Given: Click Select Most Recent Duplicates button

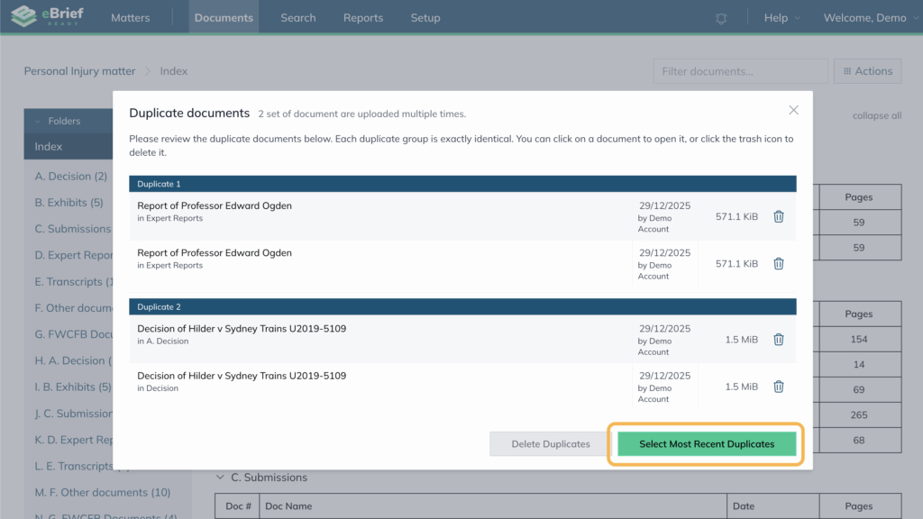Looking at the screenshot, I should (x=707, y=444).
